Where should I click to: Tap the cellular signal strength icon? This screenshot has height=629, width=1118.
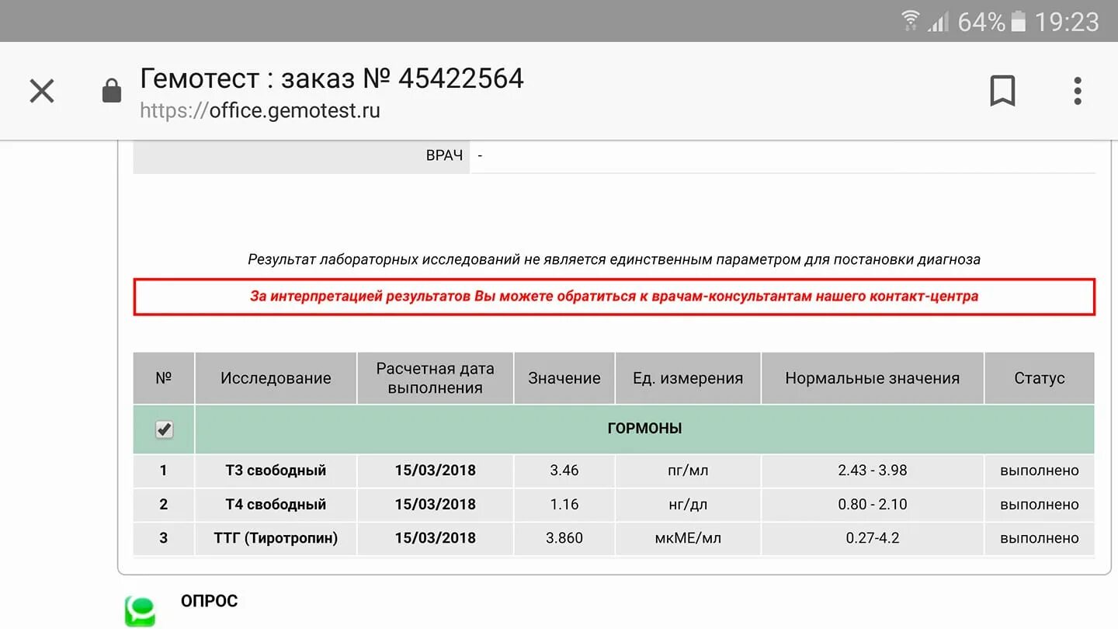tap(938, 21)
